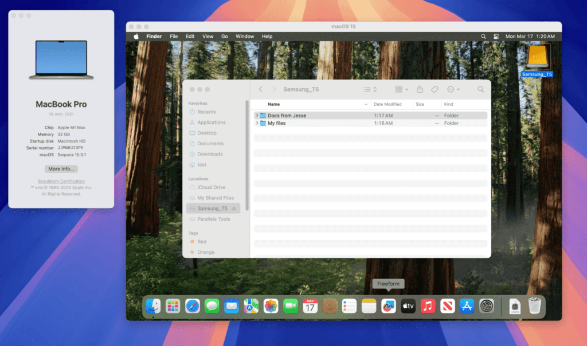This screenshot has height=346, width=587.
Task: Expand the Docs from Jesse folder
Action: pos(257,115)
